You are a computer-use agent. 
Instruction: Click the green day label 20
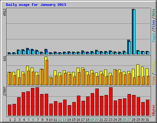point(97,120)
